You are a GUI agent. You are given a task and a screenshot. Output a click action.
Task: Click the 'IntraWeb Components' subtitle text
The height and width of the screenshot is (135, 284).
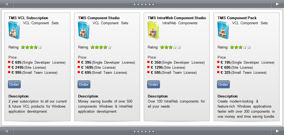point(180,23)
